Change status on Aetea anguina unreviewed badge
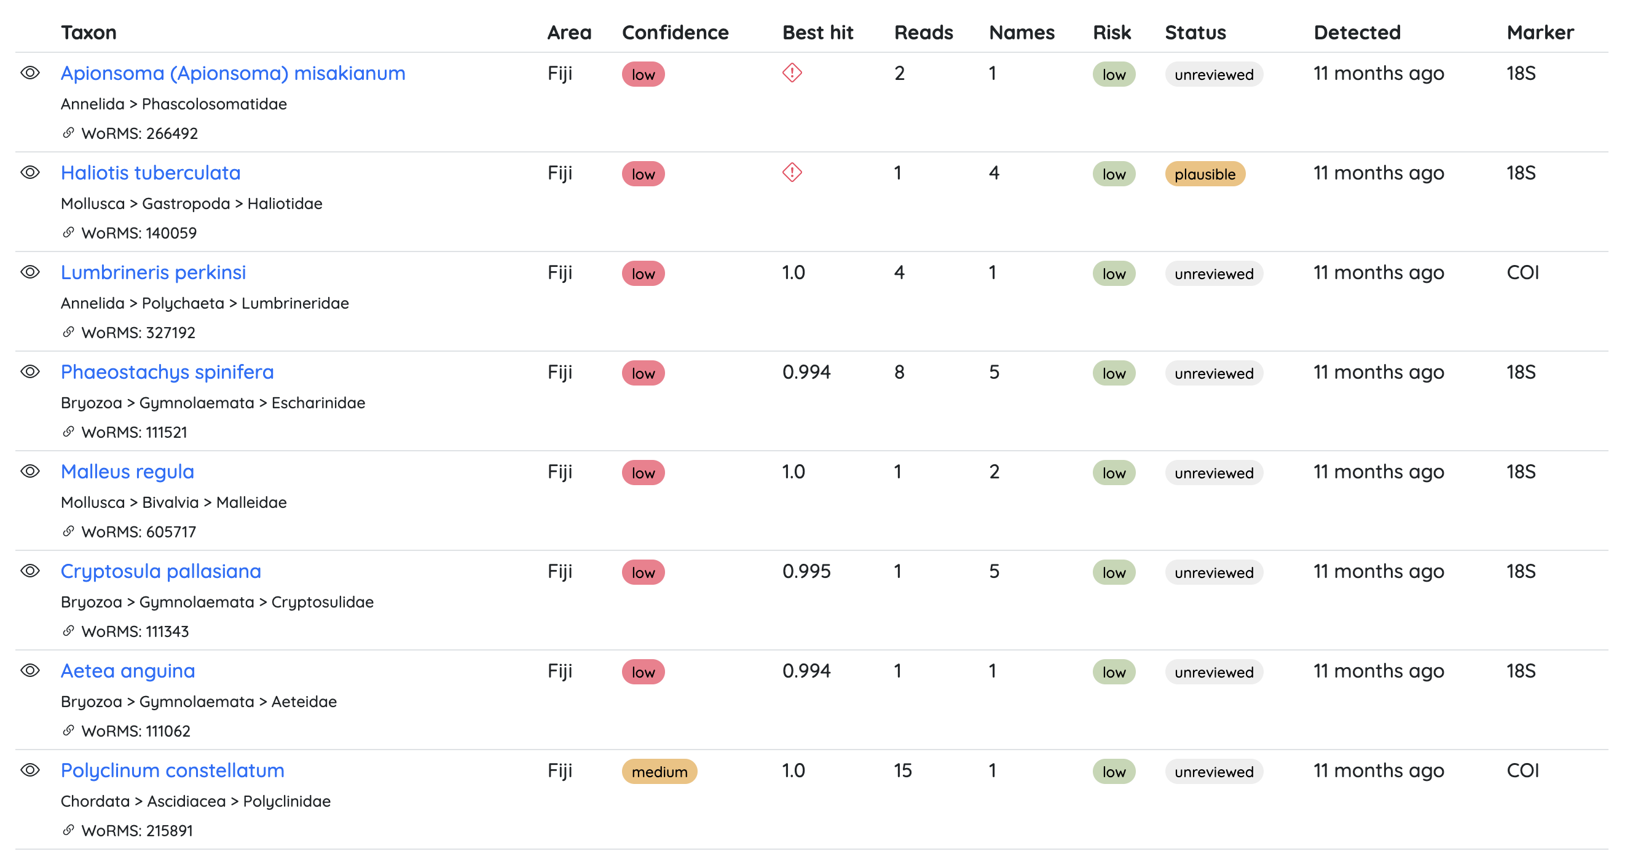The image size is (1630, 851). tap(1214, 672)
